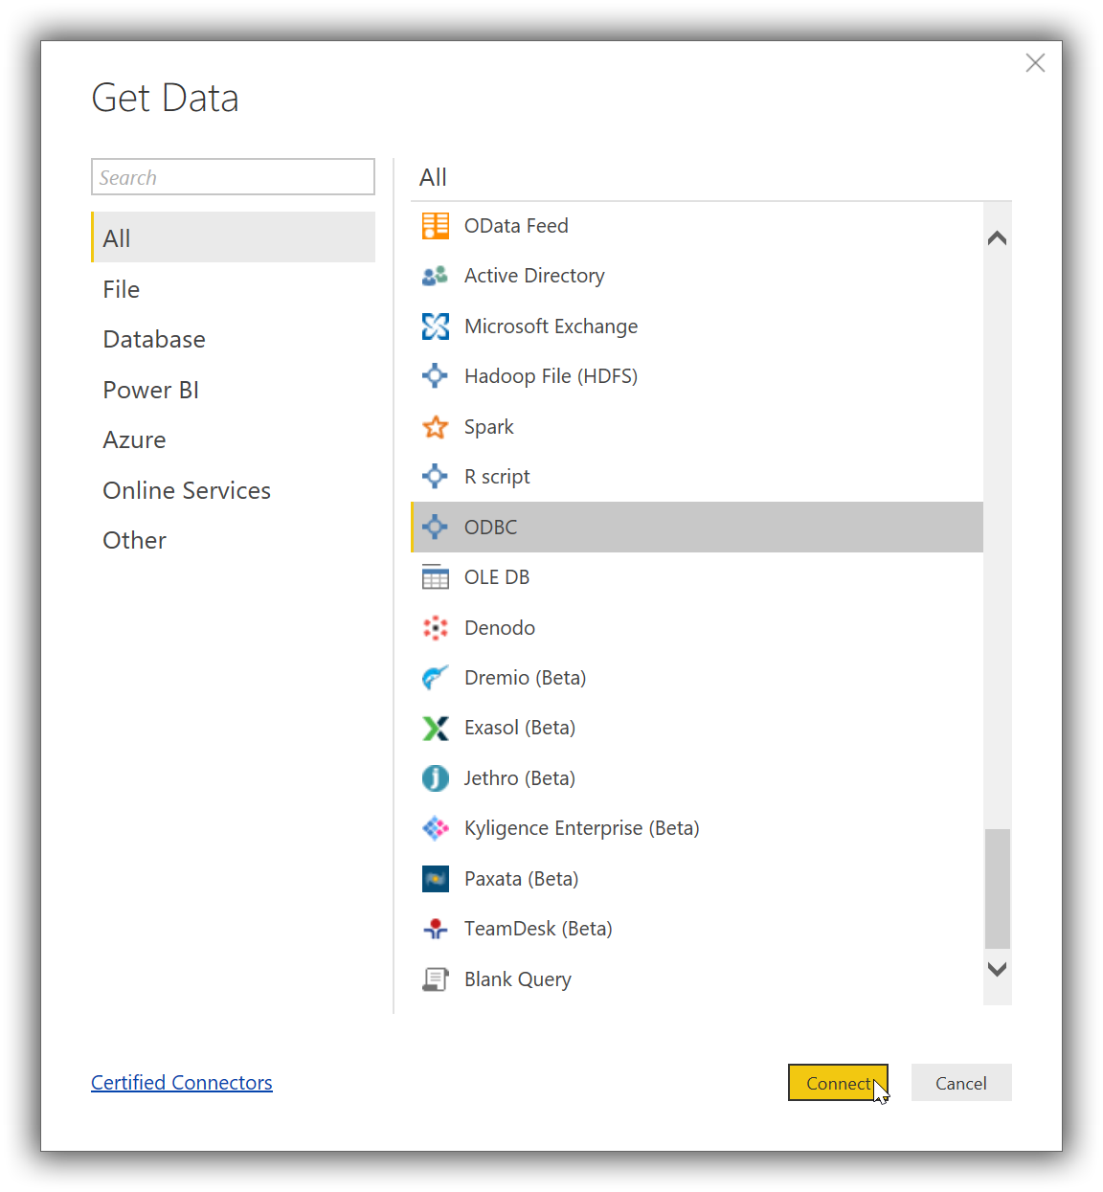Click the OLE DB table icon
This screenshot has height=1192, width=1103.
[436, 577]
